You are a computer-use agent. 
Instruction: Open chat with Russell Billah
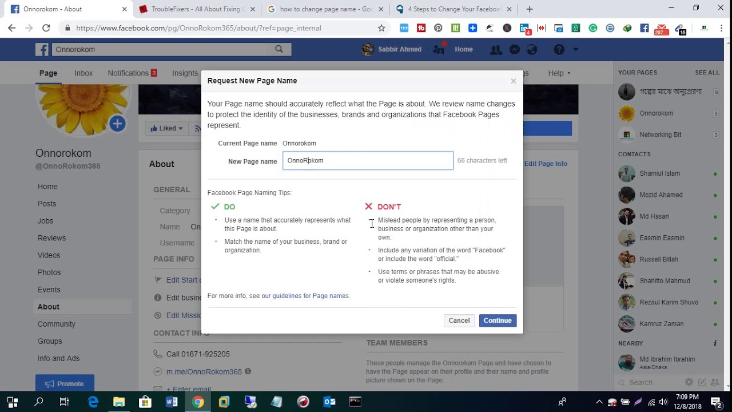click(669, 259)
